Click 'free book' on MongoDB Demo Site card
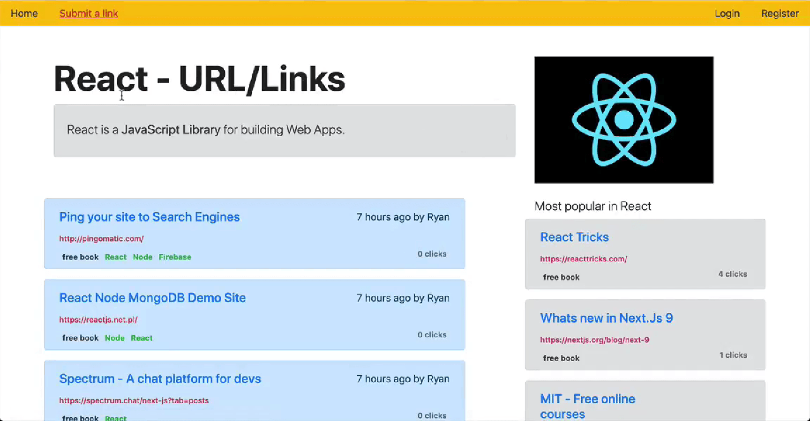Image resolution: width=810 pixels, height=421 pixels. point(80,338)
